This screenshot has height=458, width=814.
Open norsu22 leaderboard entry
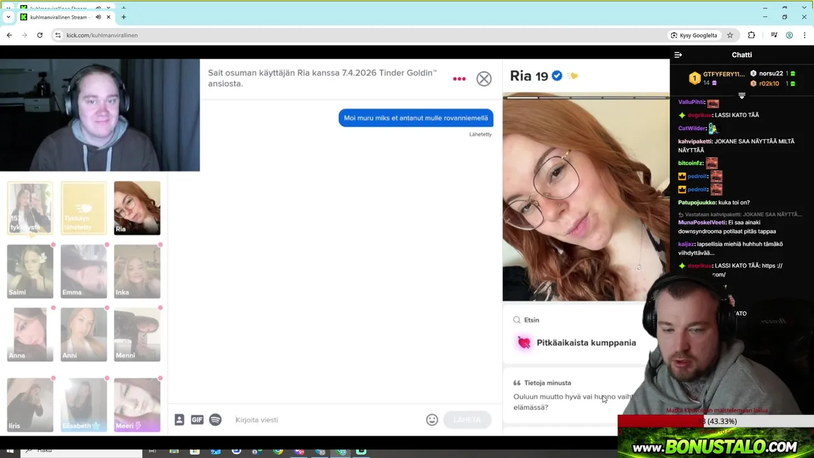pos(773,73)
